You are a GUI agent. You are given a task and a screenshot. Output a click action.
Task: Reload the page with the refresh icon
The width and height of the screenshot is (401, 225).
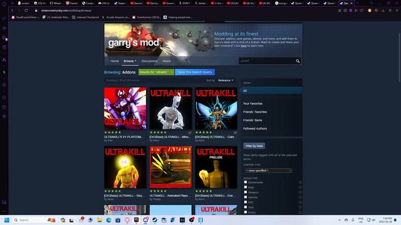pyautogui.click(x=26, y=11)
